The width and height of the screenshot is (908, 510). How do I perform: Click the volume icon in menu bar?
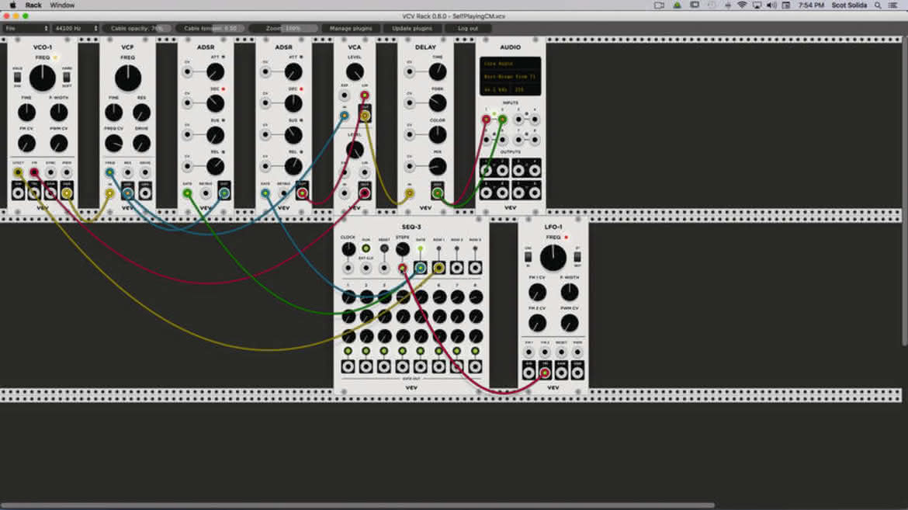click(x=771, y=5)
